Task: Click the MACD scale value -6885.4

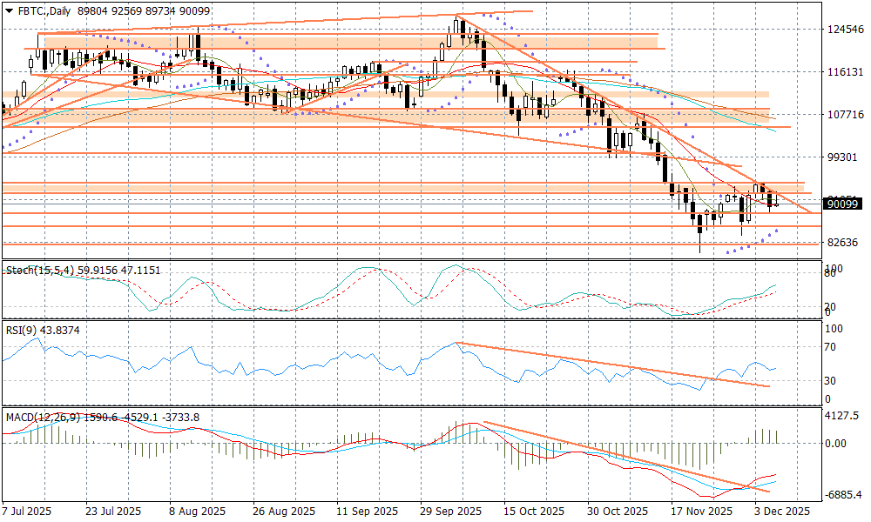Action: pyautogui.click(x=842, y=494)
